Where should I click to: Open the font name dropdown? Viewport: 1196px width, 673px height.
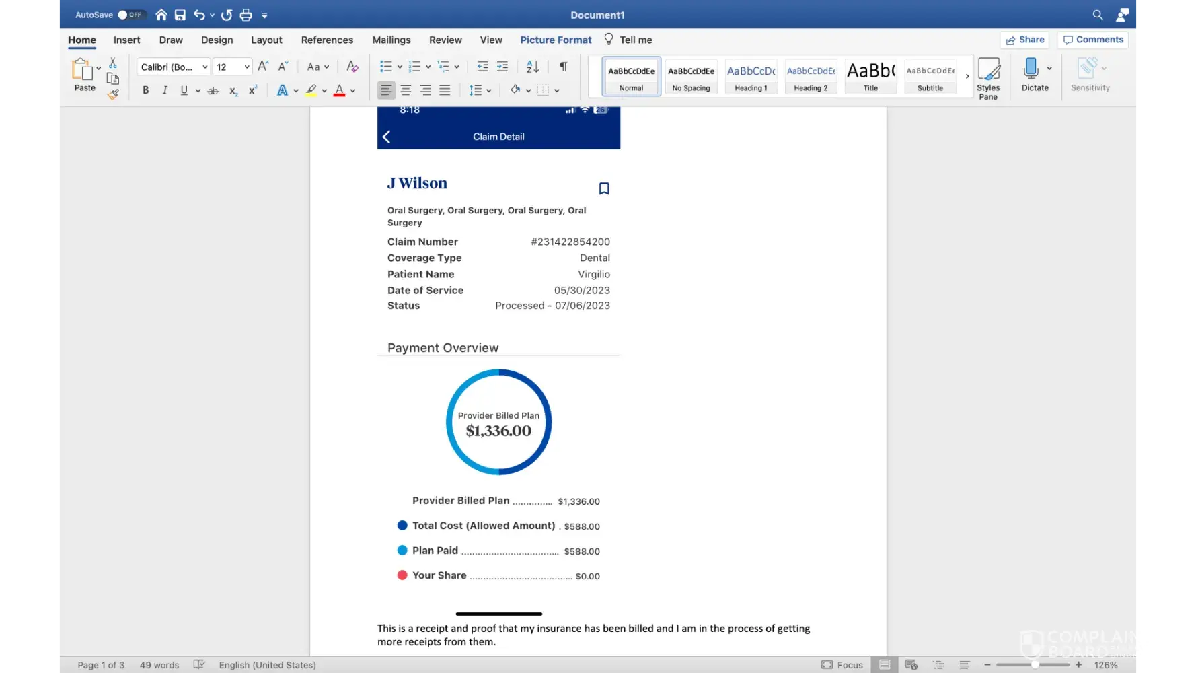click(x=204, y=67)
